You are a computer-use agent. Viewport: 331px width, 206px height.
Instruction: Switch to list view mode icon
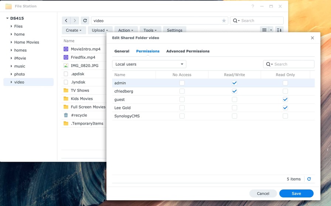tap(264, 30)
